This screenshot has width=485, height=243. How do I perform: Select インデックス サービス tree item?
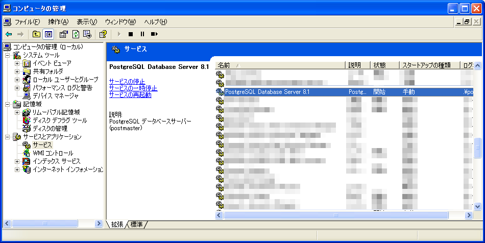point(57,161)
